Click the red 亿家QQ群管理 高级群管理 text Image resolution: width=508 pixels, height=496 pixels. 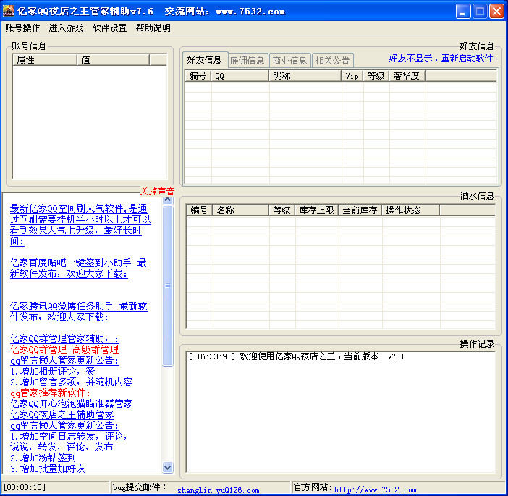click(64, 349)
